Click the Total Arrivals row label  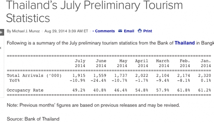pos(34,75)
